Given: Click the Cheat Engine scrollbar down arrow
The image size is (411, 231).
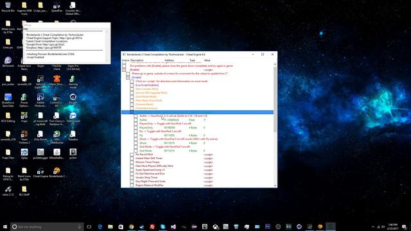Looking at the screenshot, I should [x=275, y=185].
